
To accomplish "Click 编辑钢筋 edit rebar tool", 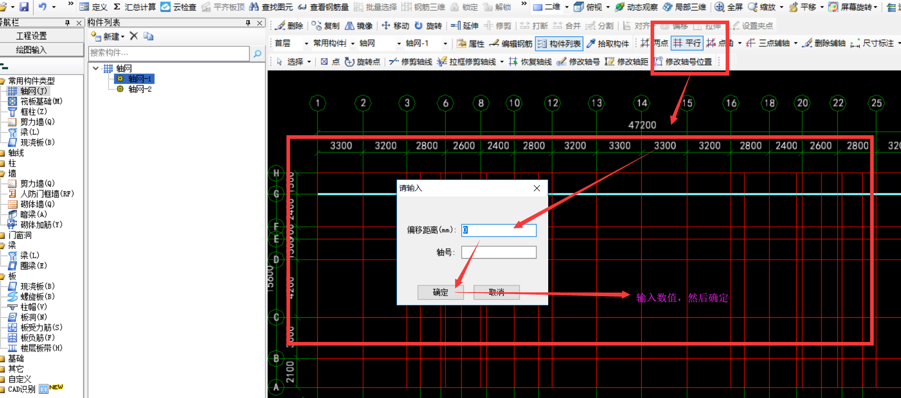I will [510, 44].
